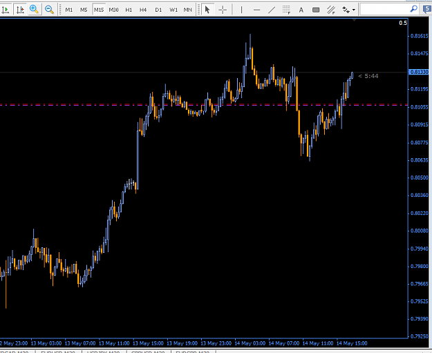This screenshot has width=432, height=353.
Task: Switch chart to M1 timeframe
Action: pyautogui.click(x=68, y=10)
